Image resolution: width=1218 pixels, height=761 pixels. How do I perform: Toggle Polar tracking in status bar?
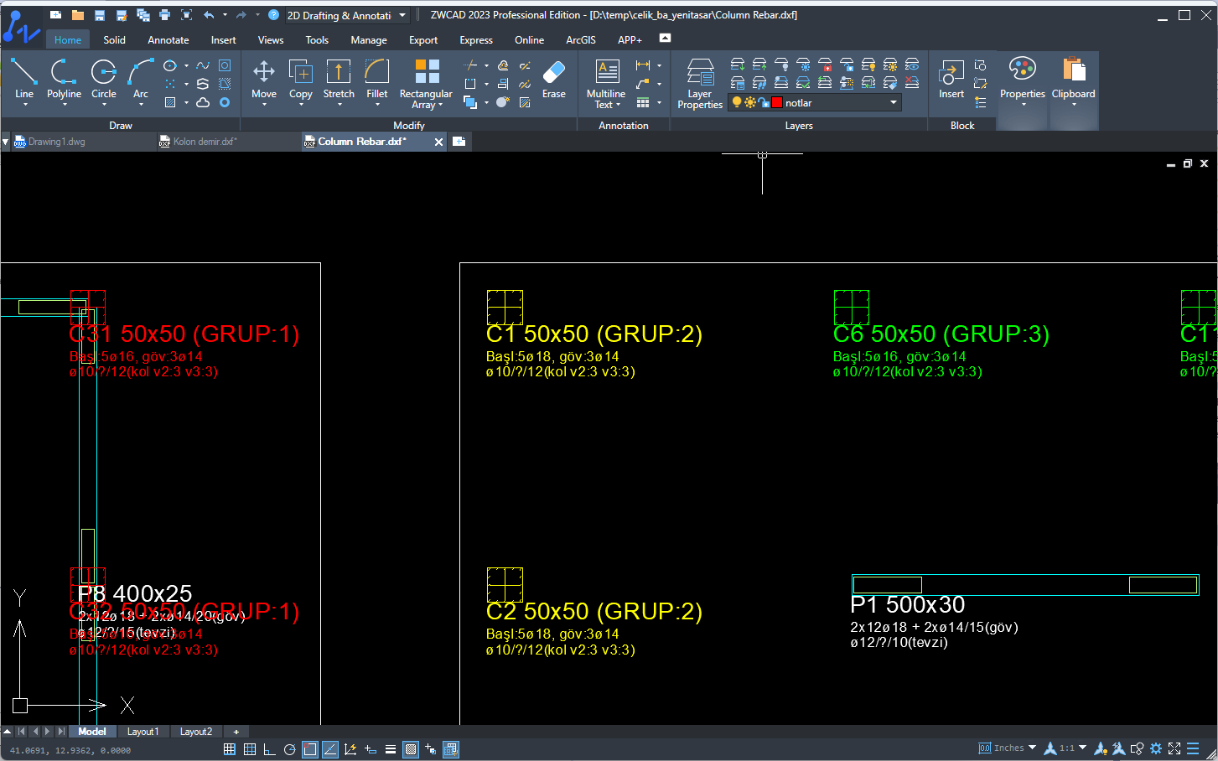click(290, 749)
